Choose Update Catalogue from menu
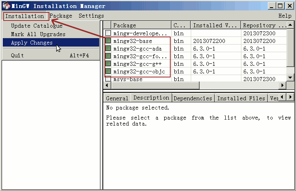296x191 pixels. (51, 26)
